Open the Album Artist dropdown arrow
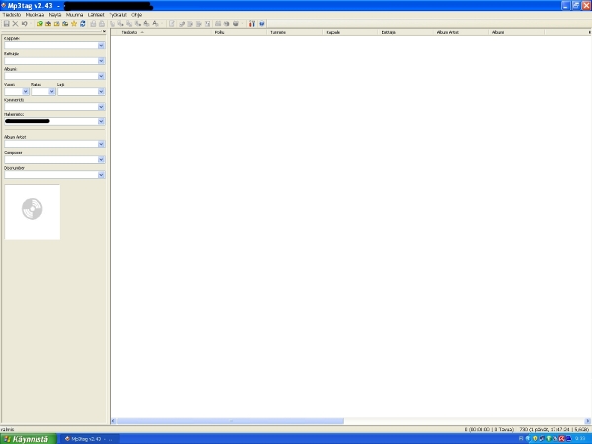The height and width of the screenshot is (444, 592). pos(101,144)
